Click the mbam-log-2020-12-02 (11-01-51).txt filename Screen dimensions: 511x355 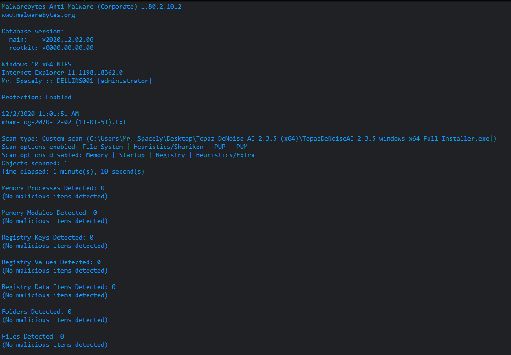(x=64, y=122)
